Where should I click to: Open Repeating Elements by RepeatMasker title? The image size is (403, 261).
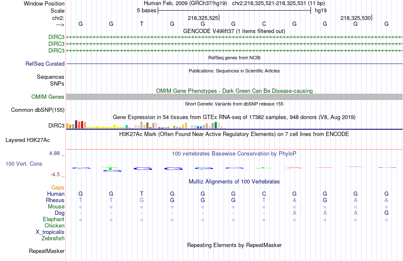234,245
